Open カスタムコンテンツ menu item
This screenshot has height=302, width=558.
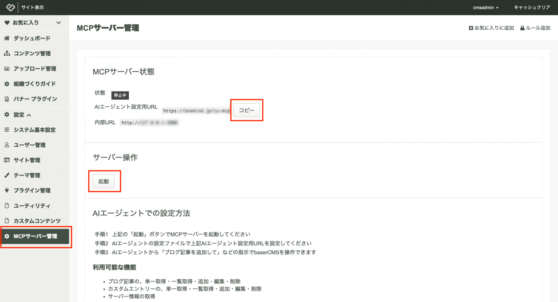37,221
